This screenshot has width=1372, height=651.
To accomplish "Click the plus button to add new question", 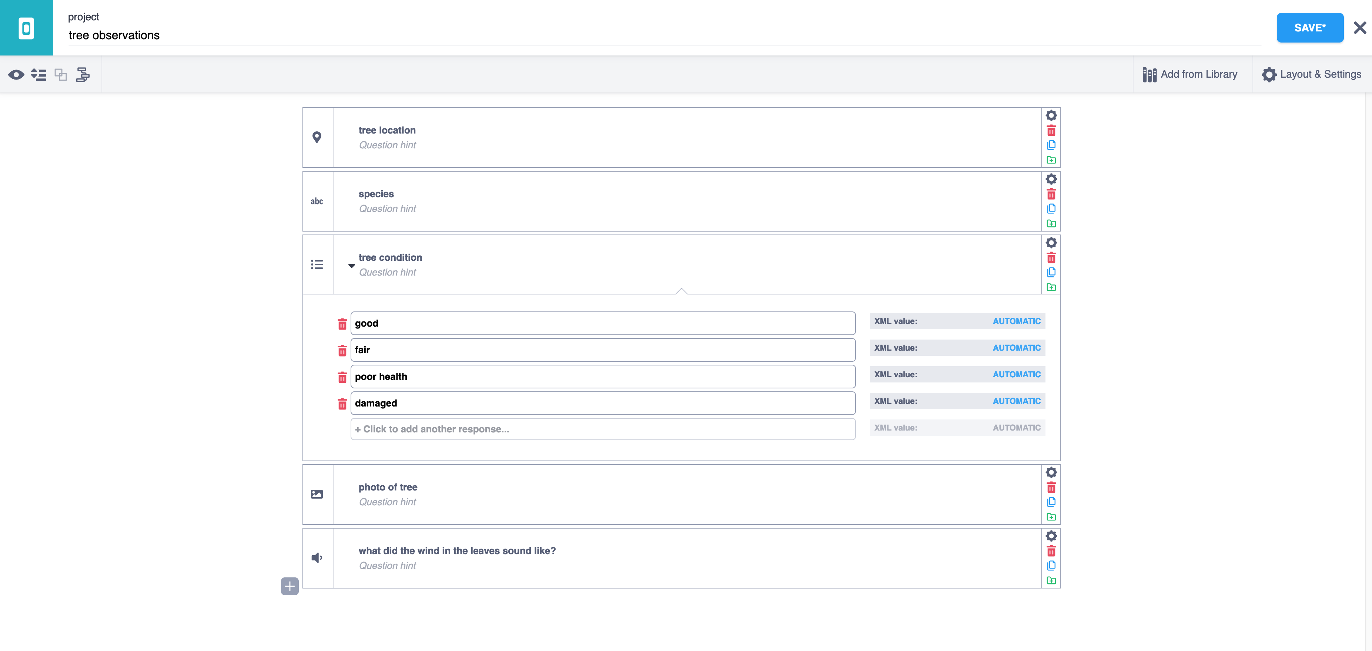I will 290,586.
